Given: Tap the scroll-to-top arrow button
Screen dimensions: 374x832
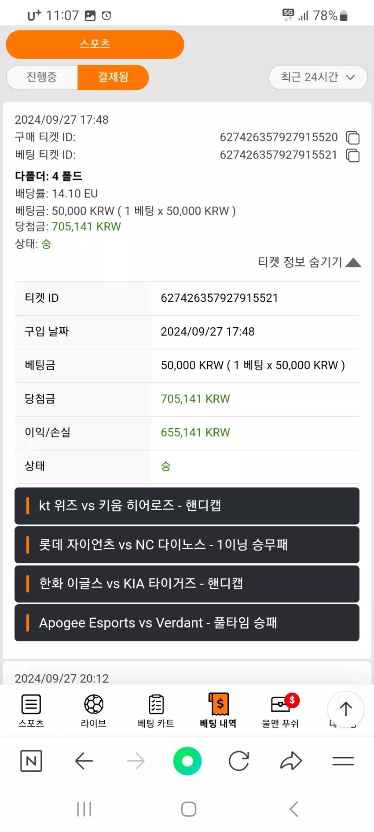Looking at the screenshot, I should (346, 709).
